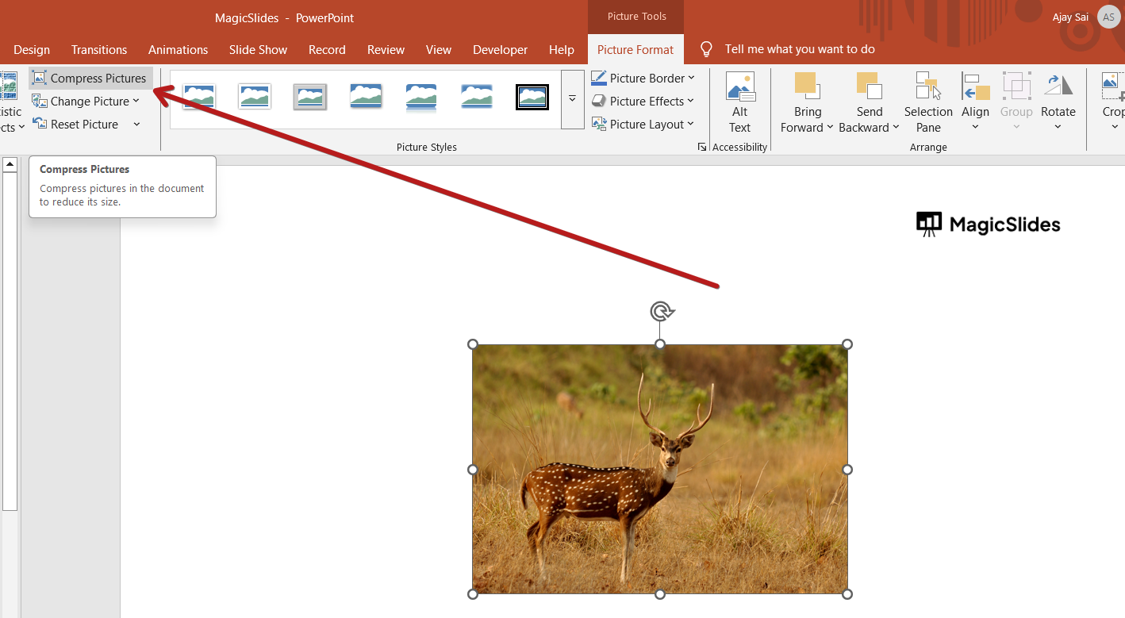
Task: Switch to the Help tab
Action: [x=562, y=49]
